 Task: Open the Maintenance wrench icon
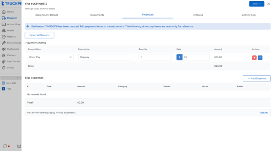pyautogui.click(x=4, y=43)
